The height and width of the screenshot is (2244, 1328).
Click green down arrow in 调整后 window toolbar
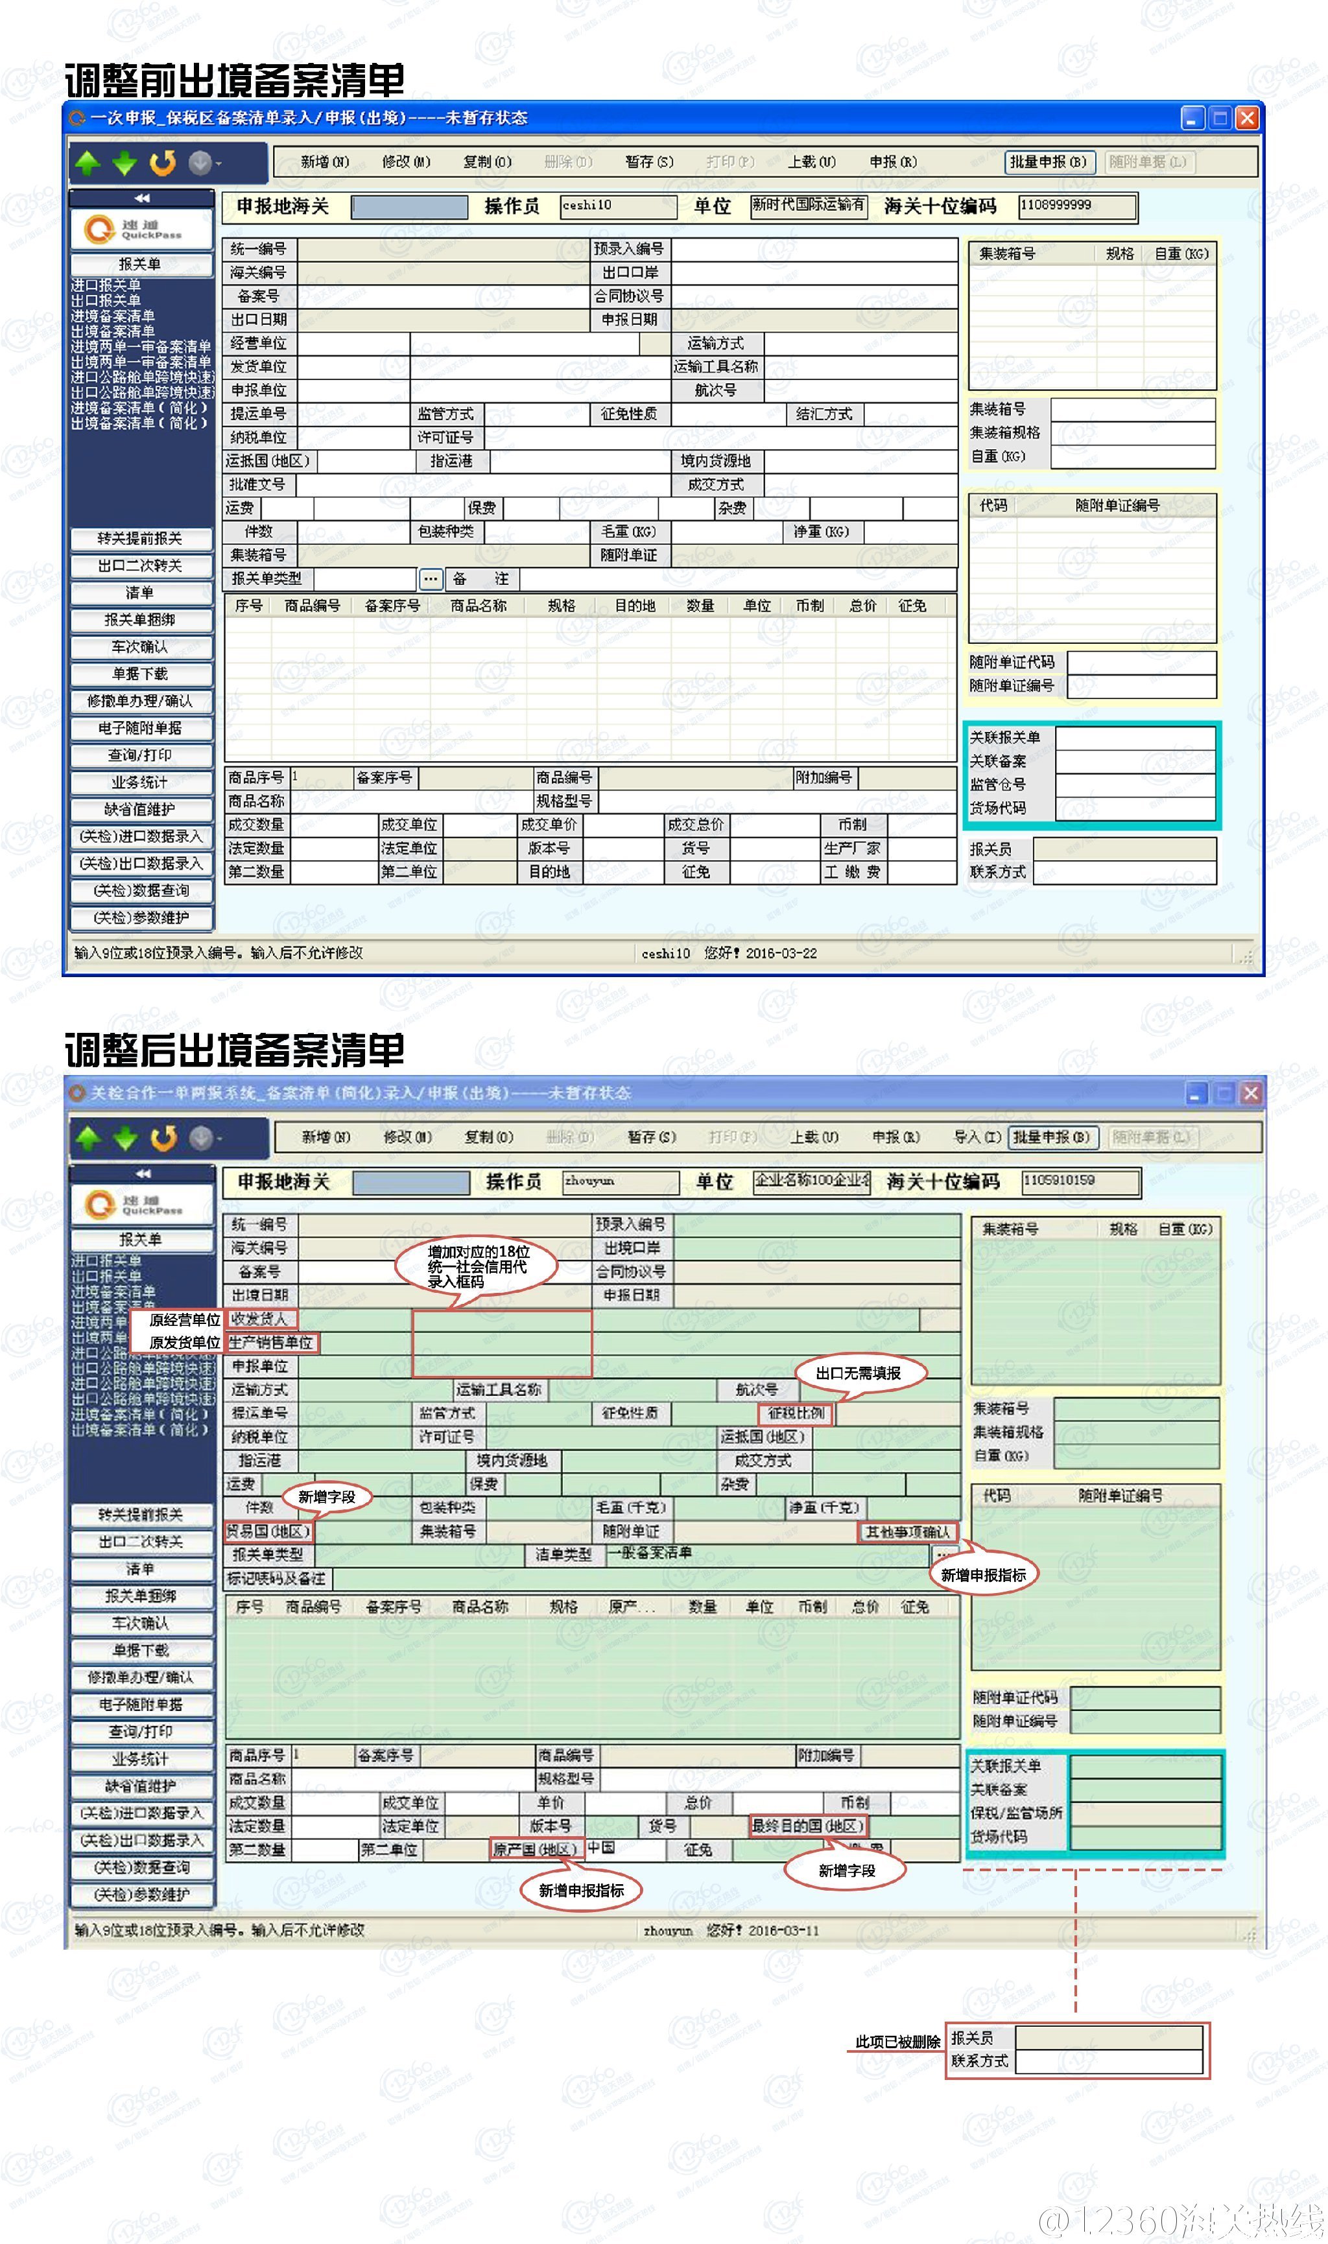pyautogui.click(x=125, y=1138)
